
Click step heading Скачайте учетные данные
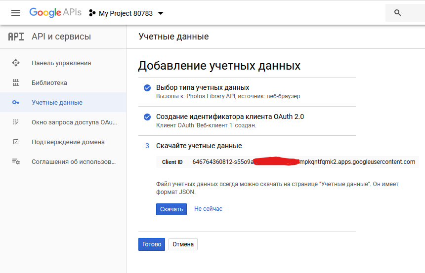pos(199,146)
